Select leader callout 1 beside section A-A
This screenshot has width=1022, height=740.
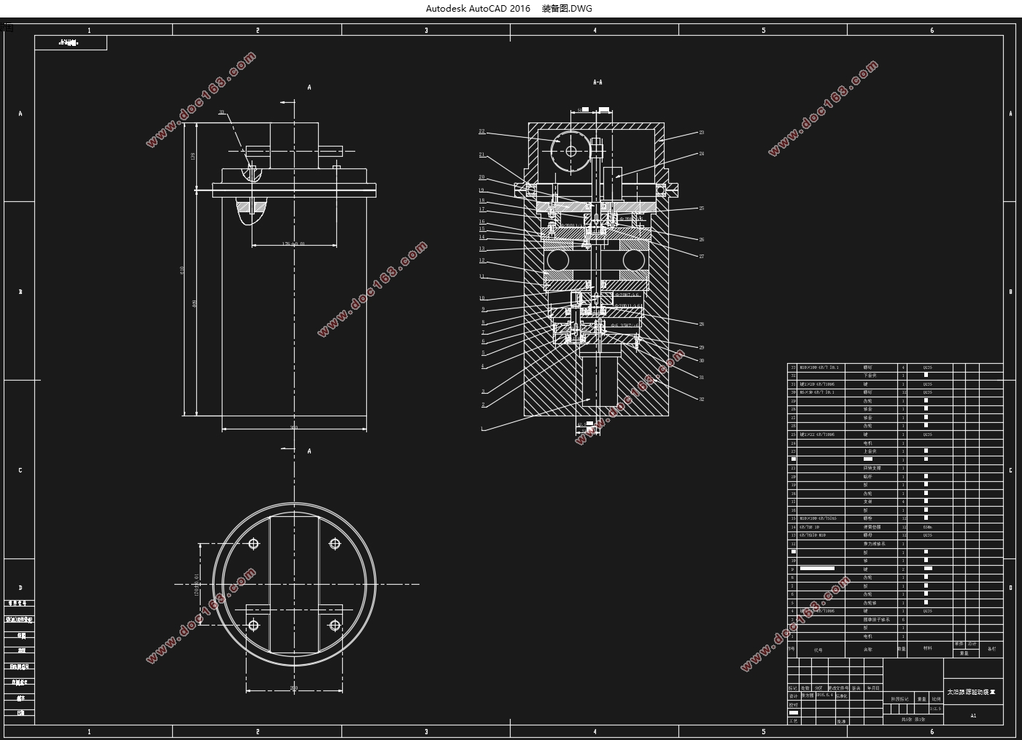tap(481, 429)
